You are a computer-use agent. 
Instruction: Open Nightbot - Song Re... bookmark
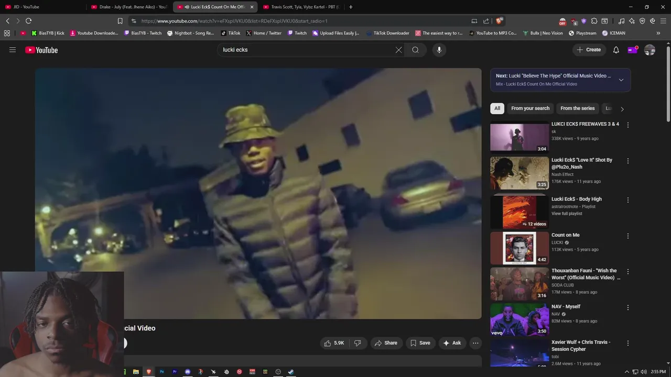[190, 33]
